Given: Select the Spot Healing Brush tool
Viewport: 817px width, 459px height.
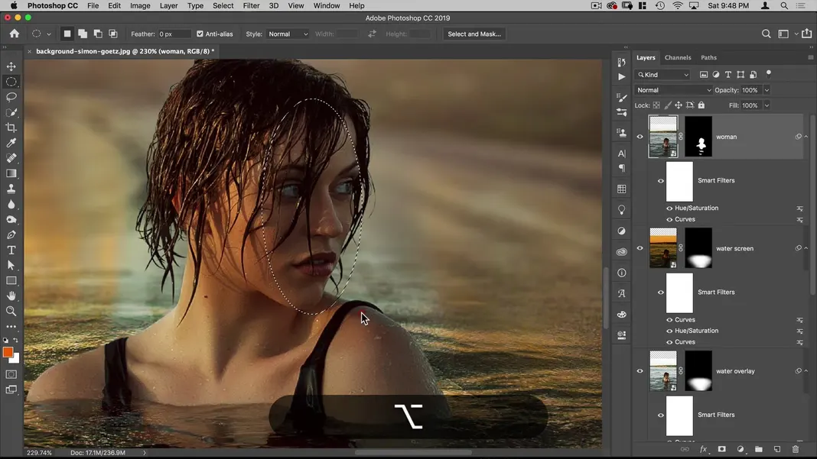Looking at the screenshot, I should click(11, 158).
